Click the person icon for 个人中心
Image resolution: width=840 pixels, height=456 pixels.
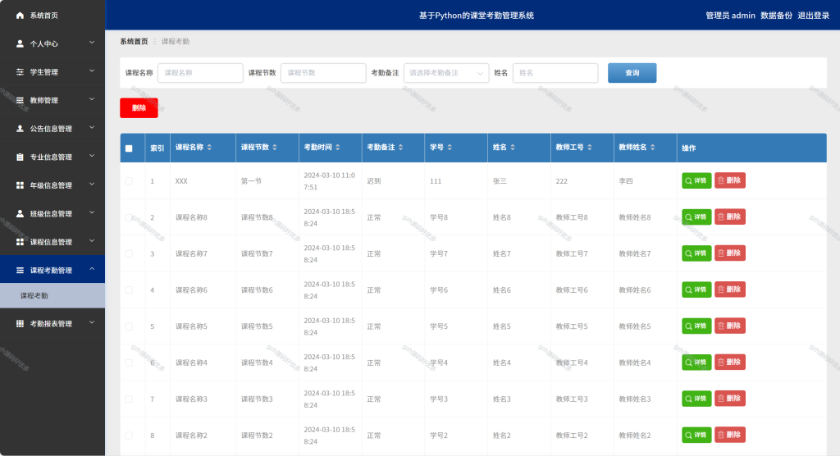coord(20,44)
